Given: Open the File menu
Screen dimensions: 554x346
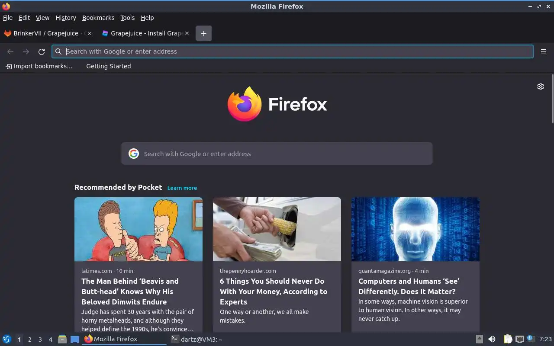Looking at the screenshot, I should 8,18.
